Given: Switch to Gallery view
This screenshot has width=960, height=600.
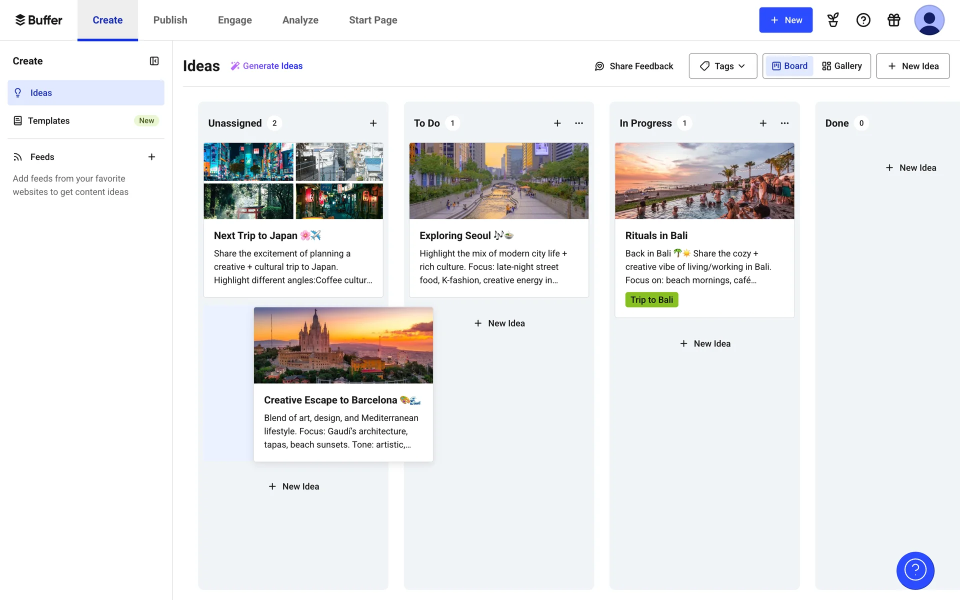Looking at the screenshot, I should coord(842,66).
